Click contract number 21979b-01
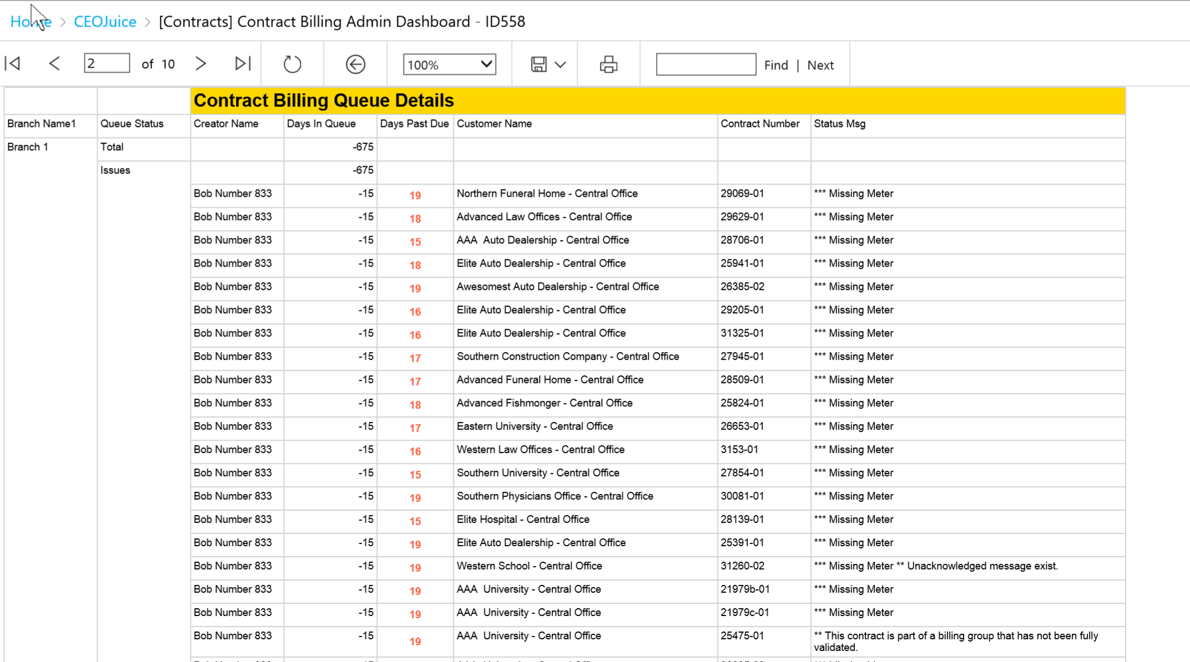This screenshot has height=662, width=1190. point(745,589)
